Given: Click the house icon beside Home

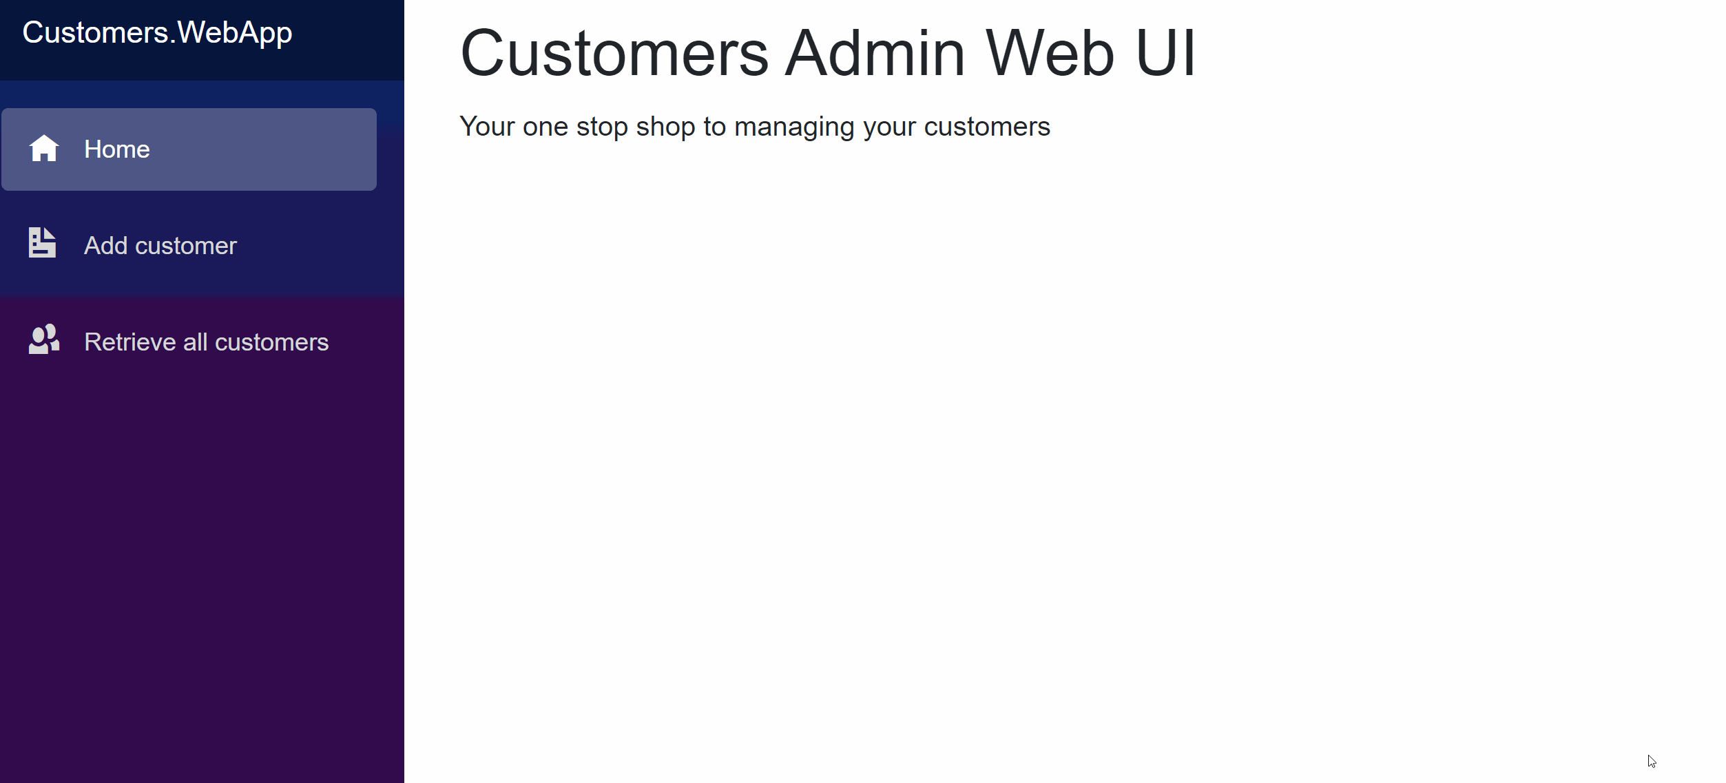Looking at the screenshot, I should 44,149.
